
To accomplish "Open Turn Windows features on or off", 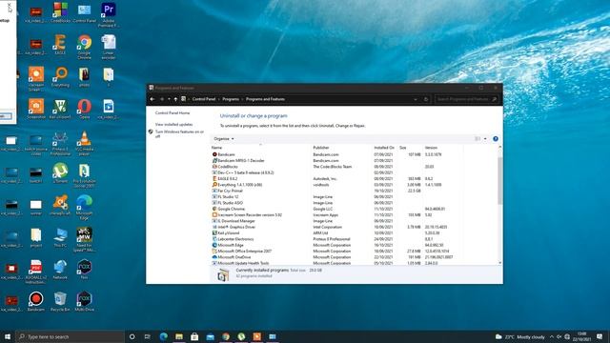I will pyautogui.click(x=179, y=133).
